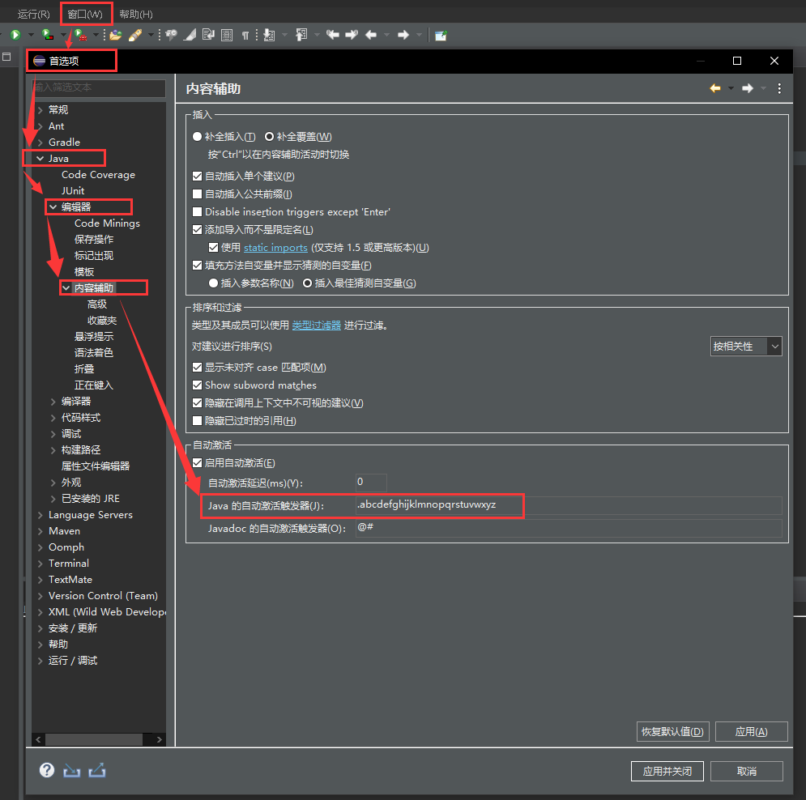This screenshot has width=806, height=800.
Task: Open the static imports link
Action: point(275,247)
